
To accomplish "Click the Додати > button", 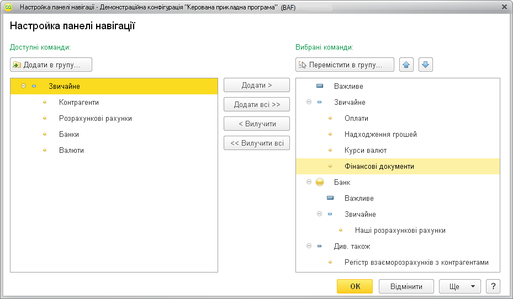I will [257, 86].
